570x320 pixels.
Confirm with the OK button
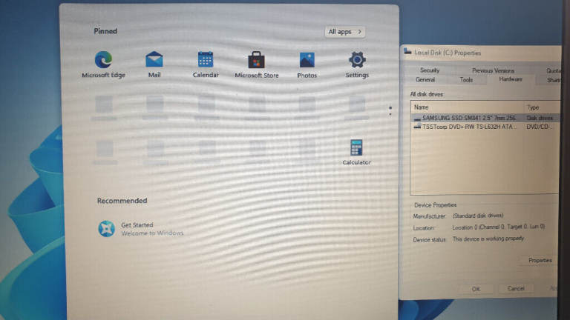(476, 289)
